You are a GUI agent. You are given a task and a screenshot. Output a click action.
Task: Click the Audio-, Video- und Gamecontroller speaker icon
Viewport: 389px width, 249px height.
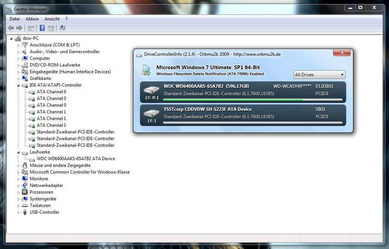click(x=24, y=52)
